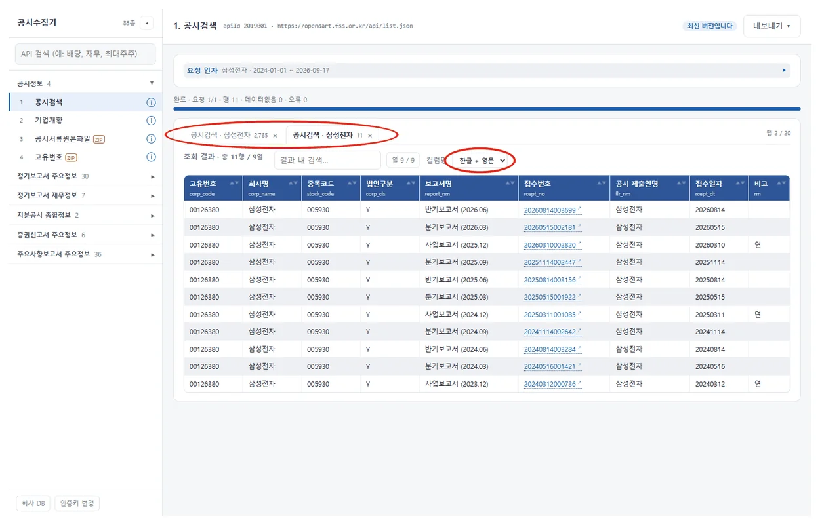Viewport: 820px width, 525px height.
Task: Sort the table by 보고서명 column
Action: (510, 184)
